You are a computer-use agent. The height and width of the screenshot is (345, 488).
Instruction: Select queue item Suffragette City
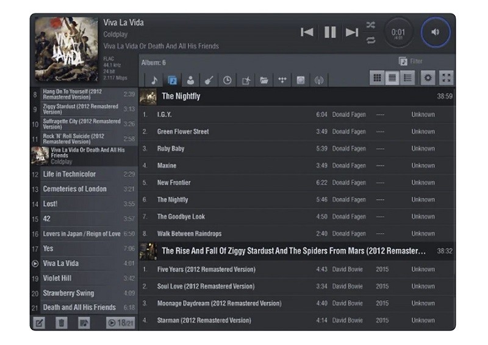click(x=84, y=124)
